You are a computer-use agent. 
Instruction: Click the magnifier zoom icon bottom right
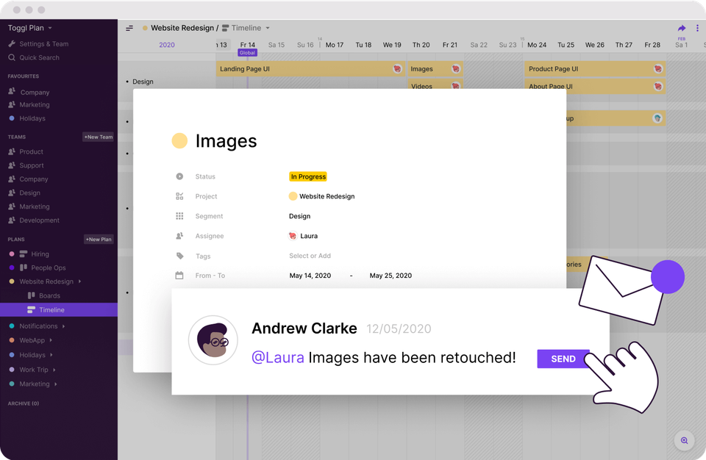click(684, 440)
